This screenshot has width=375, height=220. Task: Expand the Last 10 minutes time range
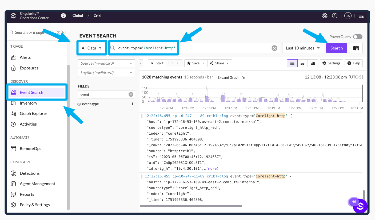coord(303,48)
